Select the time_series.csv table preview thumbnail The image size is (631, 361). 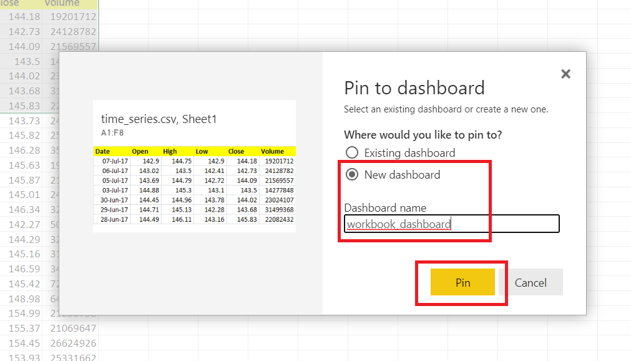pos(195,166)
